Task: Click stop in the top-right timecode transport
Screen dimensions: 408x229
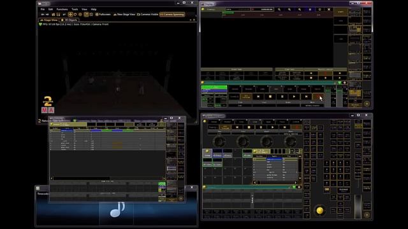Action: [x=270, y=97]
